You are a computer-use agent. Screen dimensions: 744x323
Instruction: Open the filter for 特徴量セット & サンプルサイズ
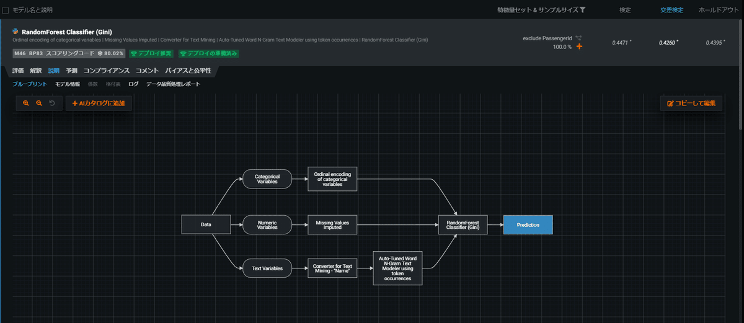(x=582, y=10)
